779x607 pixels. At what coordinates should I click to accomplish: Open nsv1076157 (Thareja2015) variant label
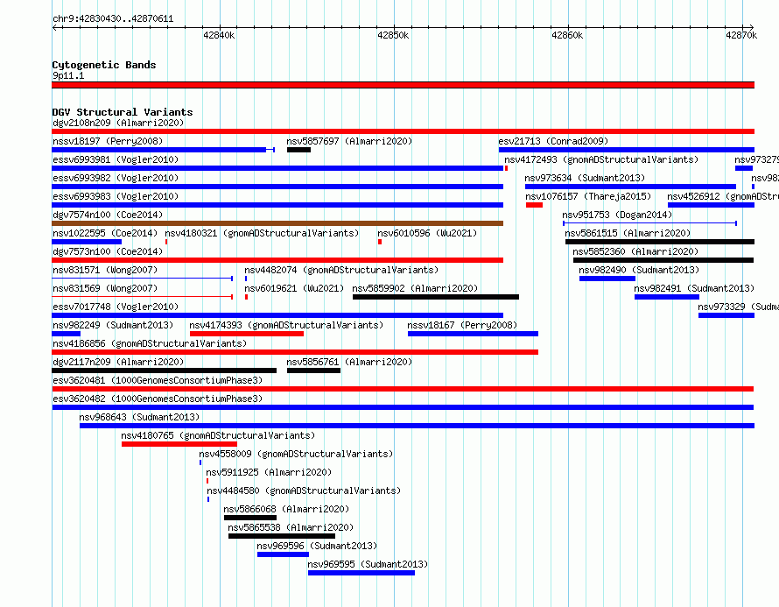click(588, 196)
